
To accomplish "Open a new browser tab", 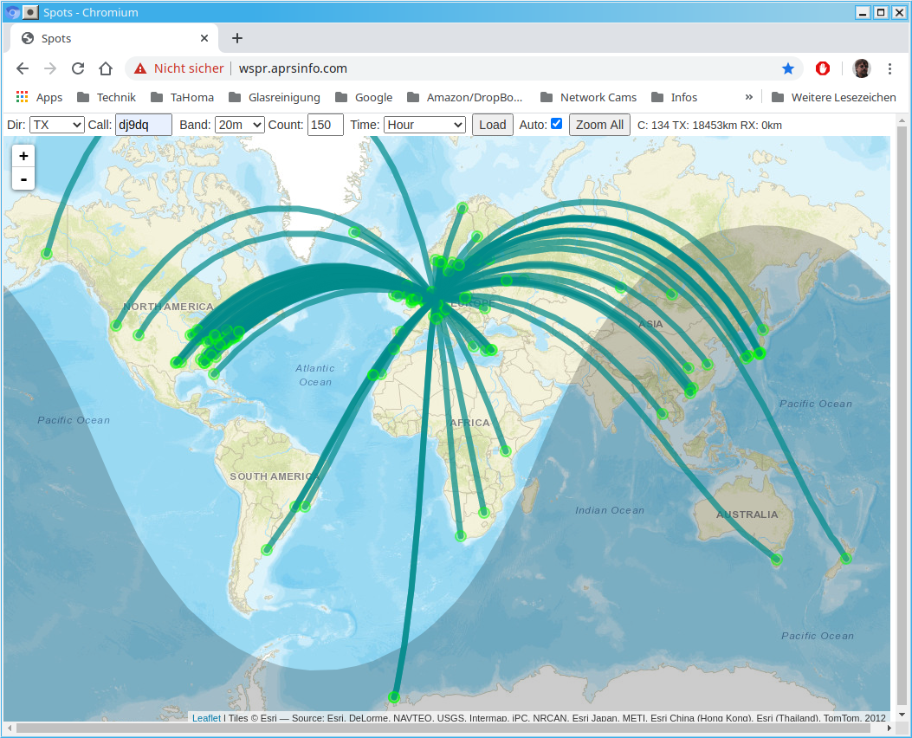I will coord(237,38).
